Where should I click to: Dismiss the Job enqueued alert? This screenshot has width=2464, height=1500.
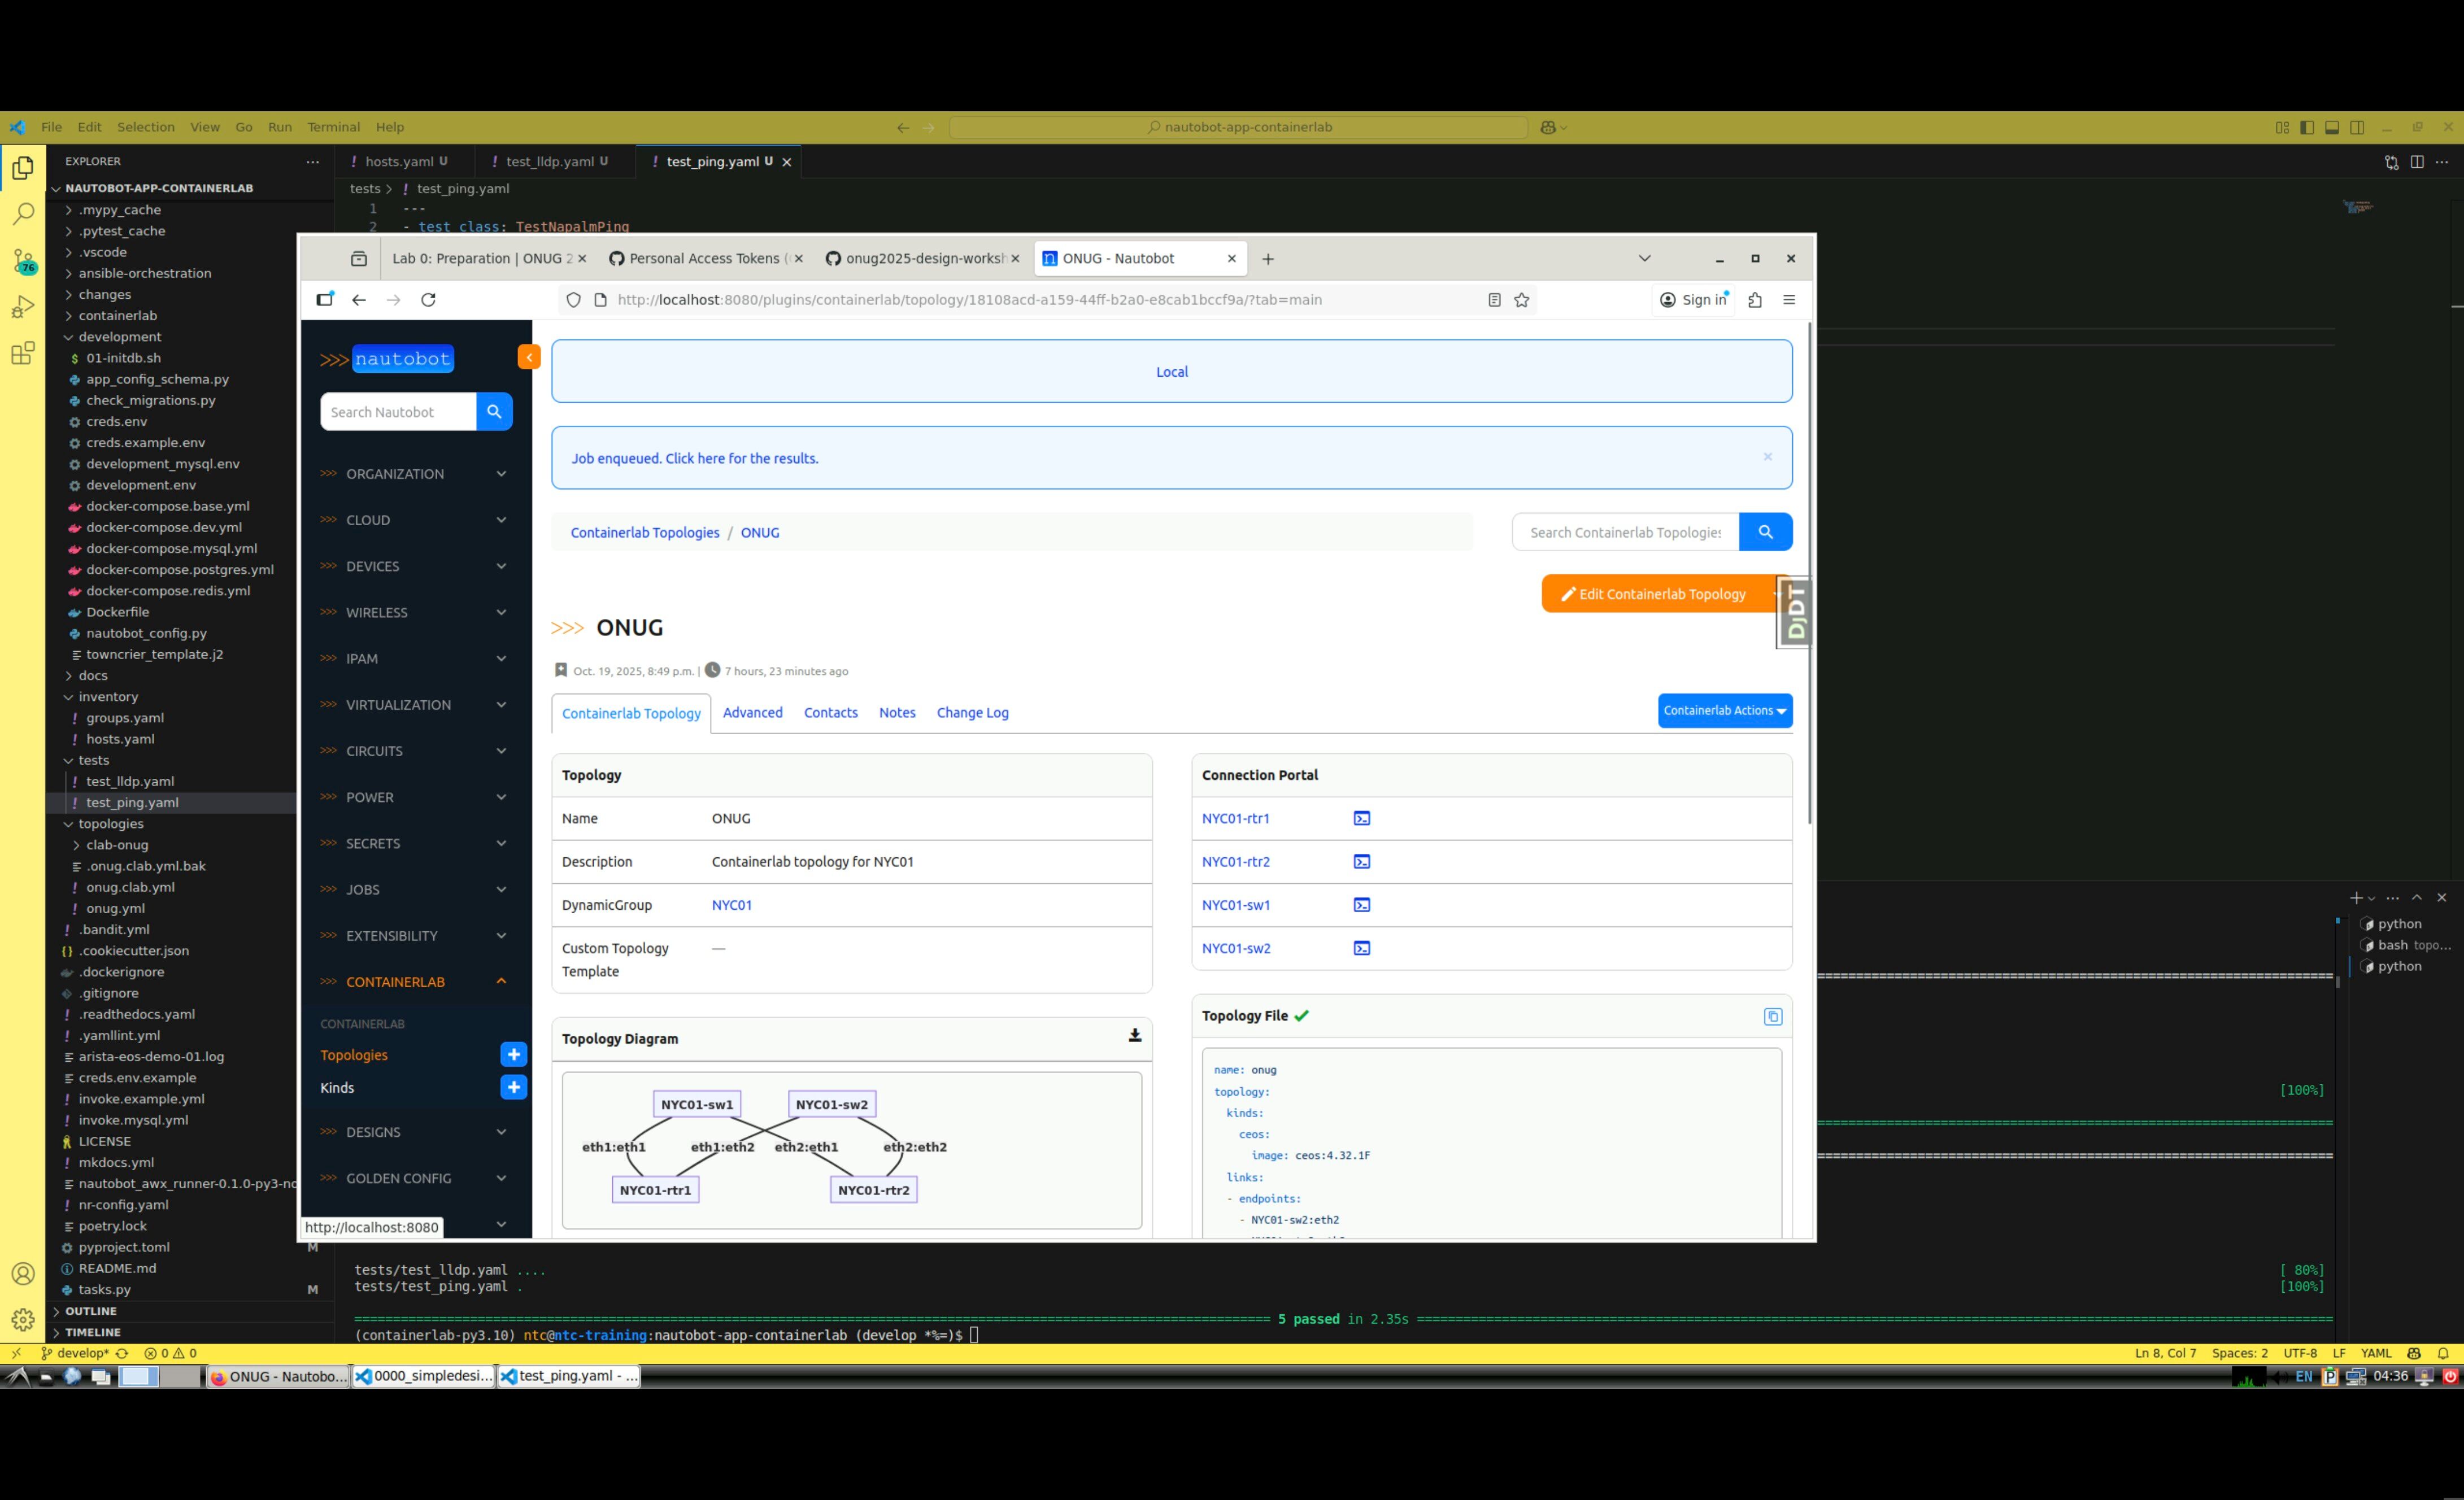click(x=1767, y=457)
